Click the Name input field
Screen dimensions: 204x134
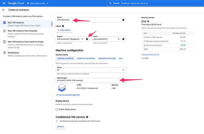pyautogui.click(x=88, y=20)
